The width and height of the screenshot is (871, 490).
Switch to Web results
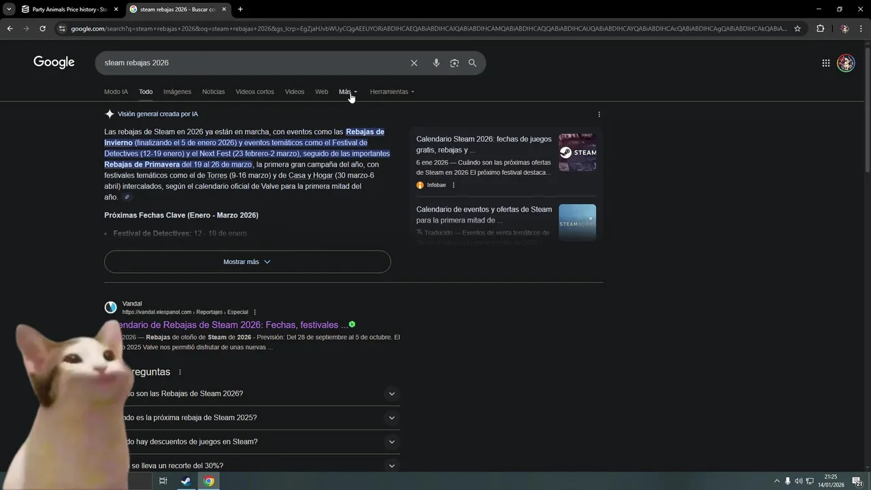pyautogui.click(x=321, y=92)
